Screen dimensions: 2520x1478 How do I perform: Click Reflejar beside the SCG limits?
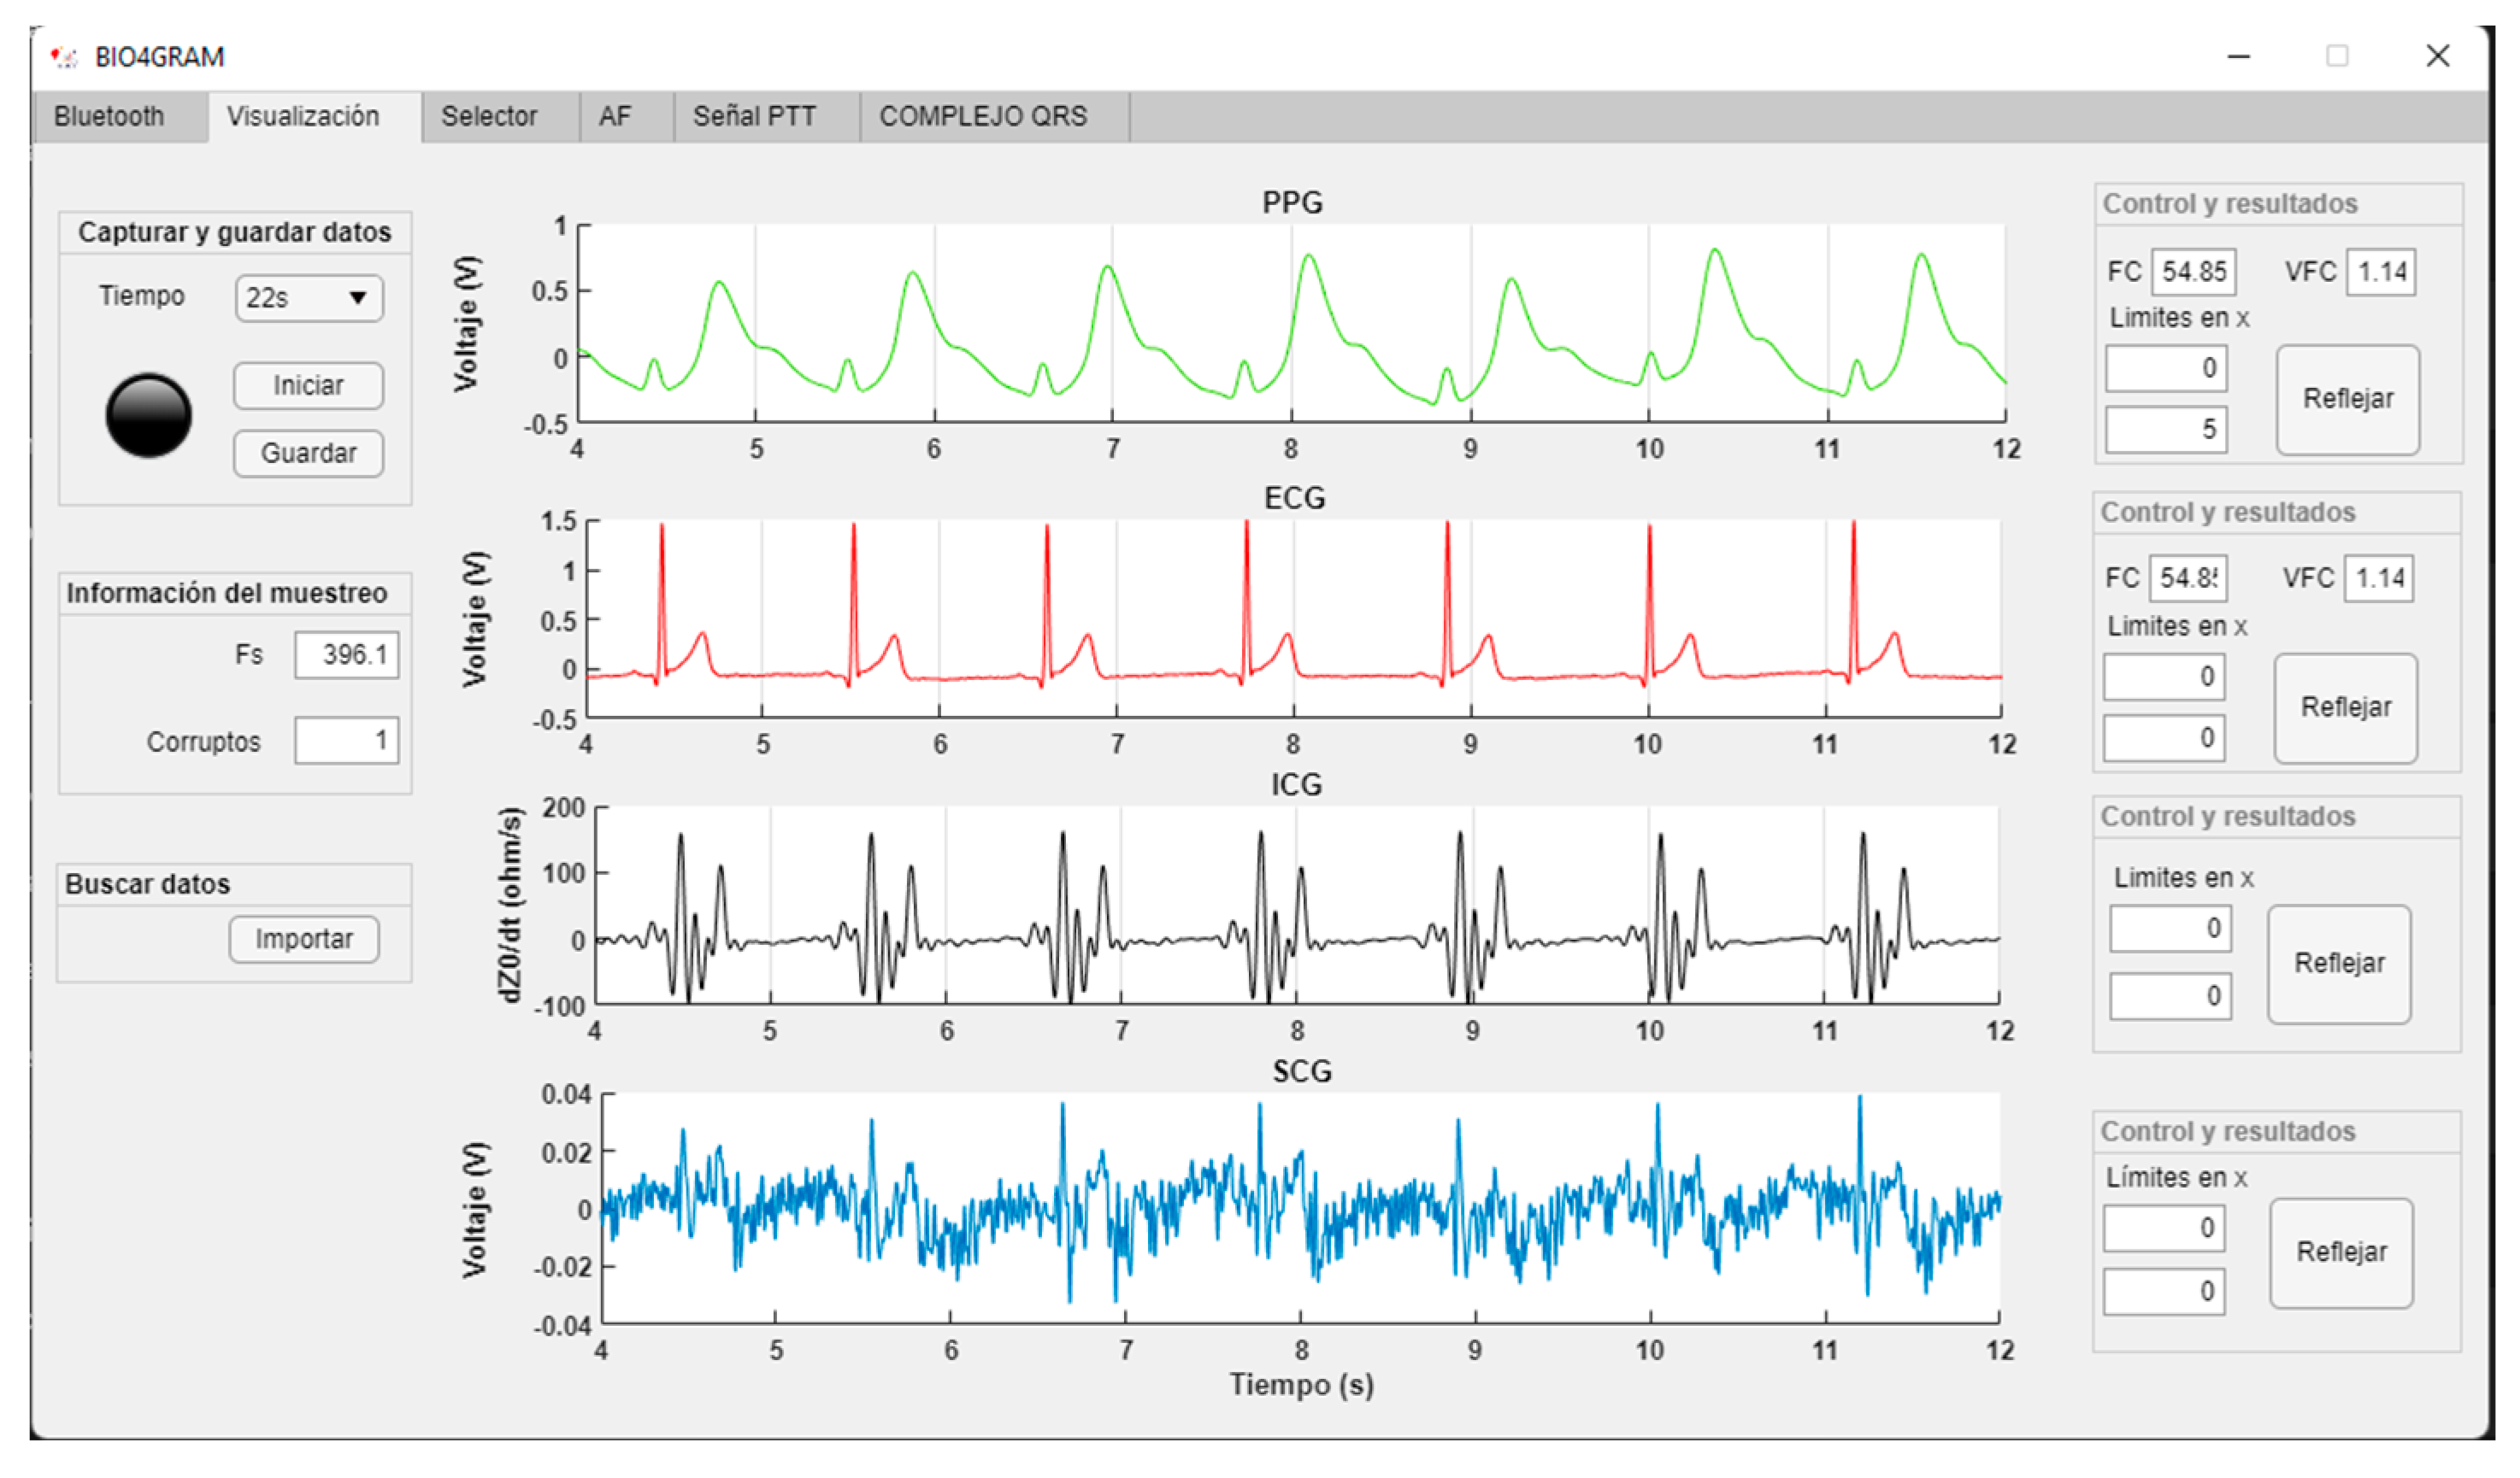(x=2341, y=1253)
